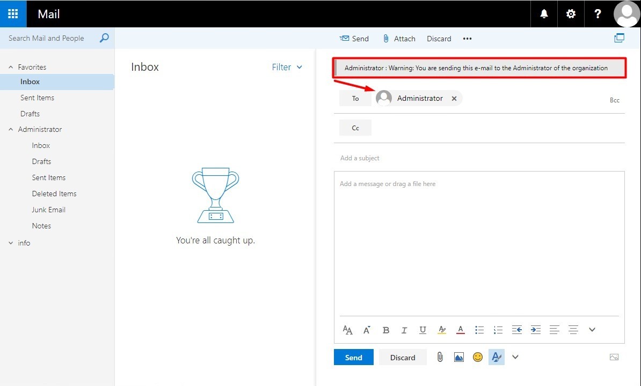Expand the info mailbox group
641x386 pixels.
pos(11,243)
